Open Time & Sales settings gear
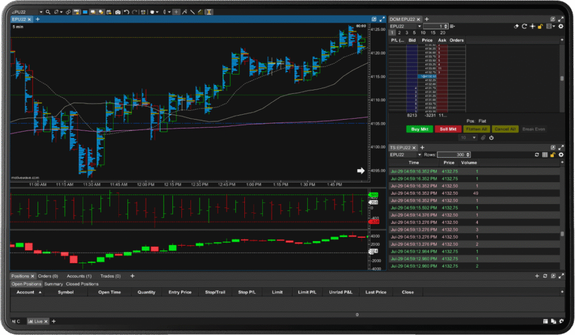This screenshot has width=575, height=335. point(560,155)
